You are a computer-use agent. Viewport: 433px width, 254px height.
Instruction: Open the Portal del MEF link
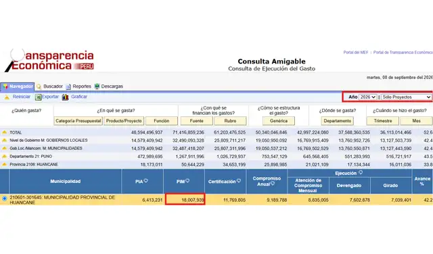(356, 53)
